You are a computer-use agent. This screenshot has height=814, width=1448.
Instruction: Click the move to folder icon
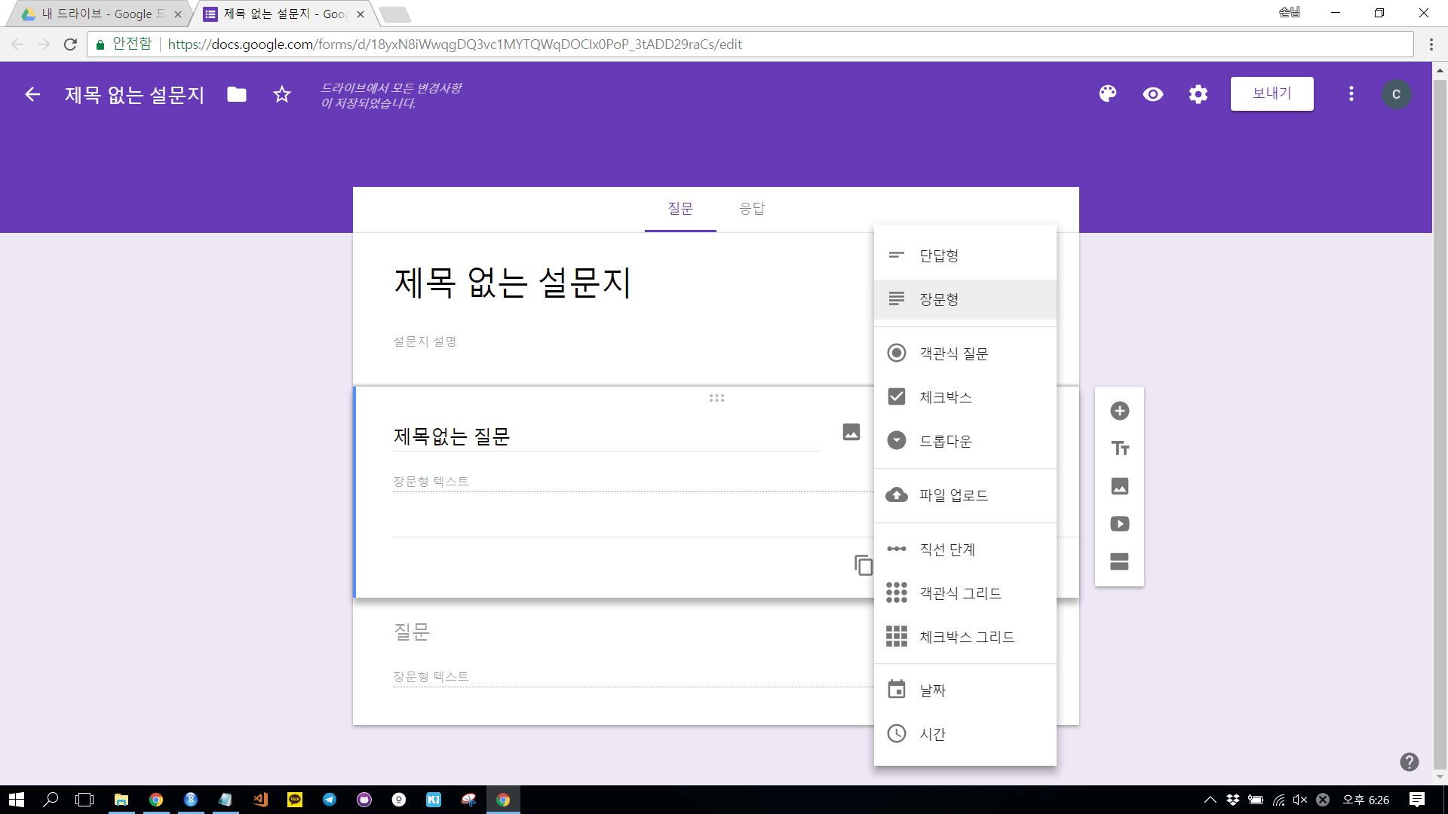pyautogui.click(x=237, y=94)
